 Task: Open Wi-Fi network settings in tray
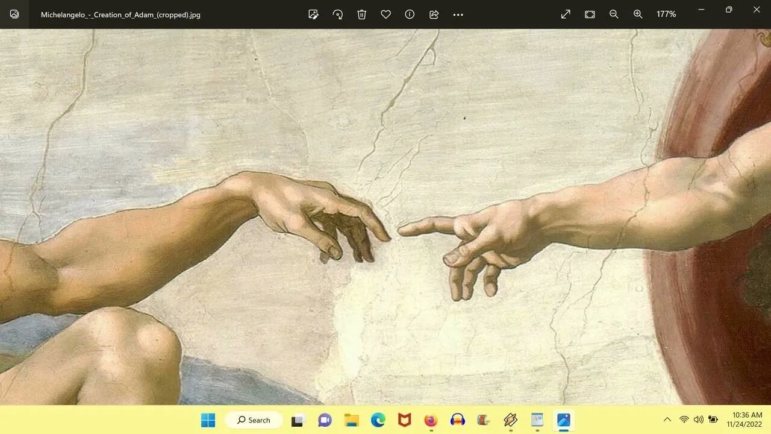click(684, 420)
